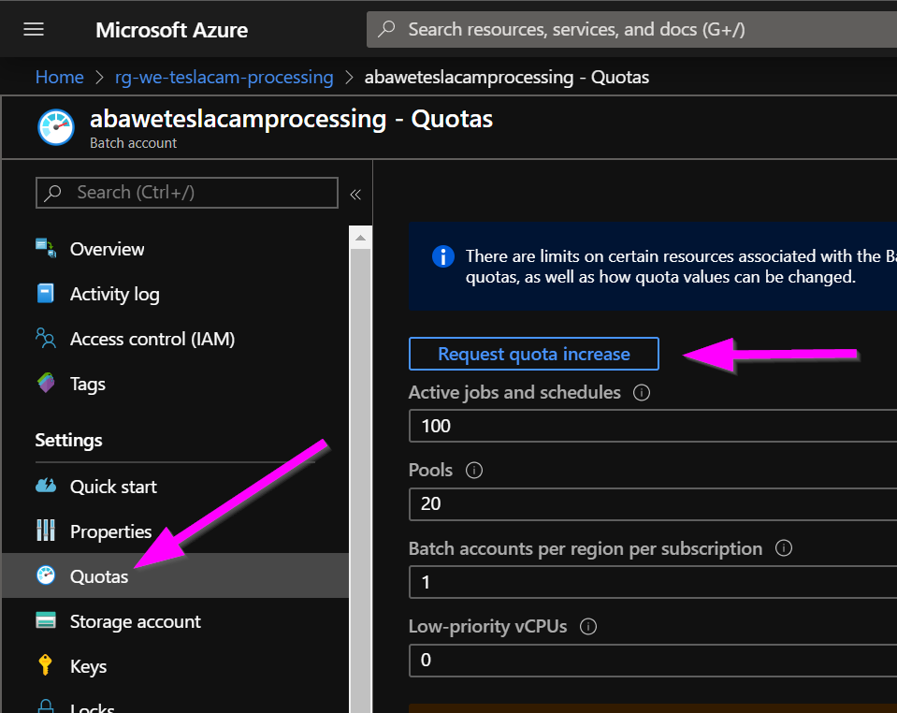Click the Active jobs field showing 100
The width and height of the screenshot is (897, 713).
point(653,426)
